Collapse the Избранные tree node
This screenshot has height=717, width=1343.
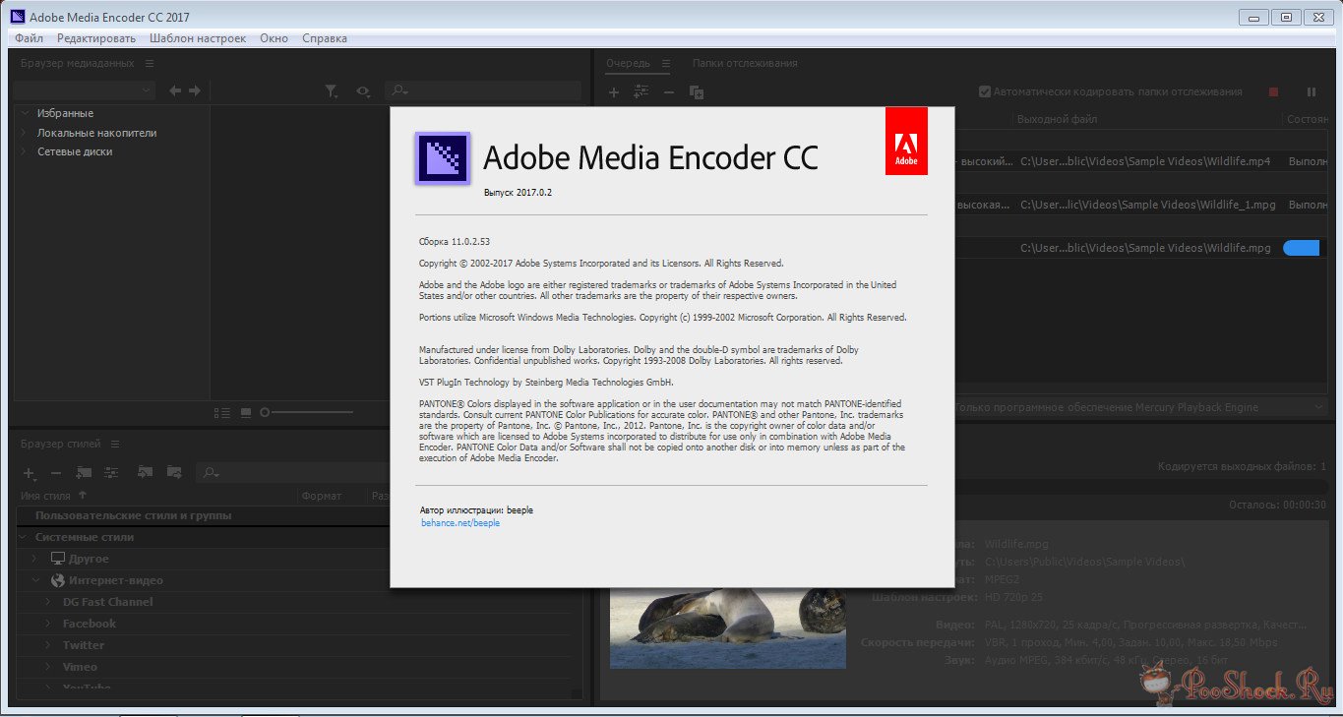pos(24,113)
